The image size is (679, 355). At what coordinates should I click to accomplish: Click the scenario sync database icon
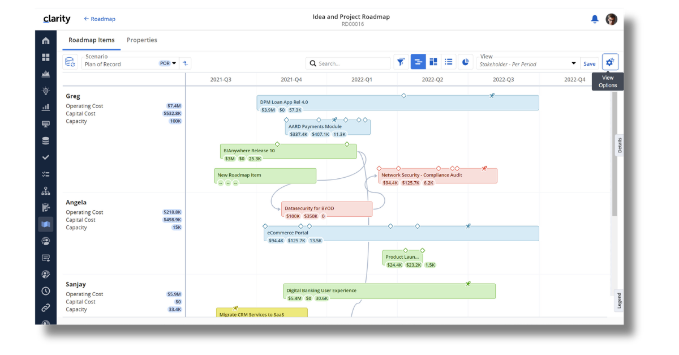click(x=70, y=62)
